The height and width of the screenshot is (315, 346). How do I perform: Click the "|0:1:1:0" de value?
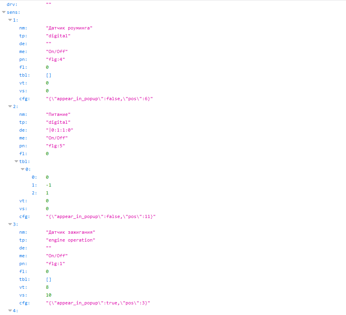pyautogui.click(x=60, y=130)
